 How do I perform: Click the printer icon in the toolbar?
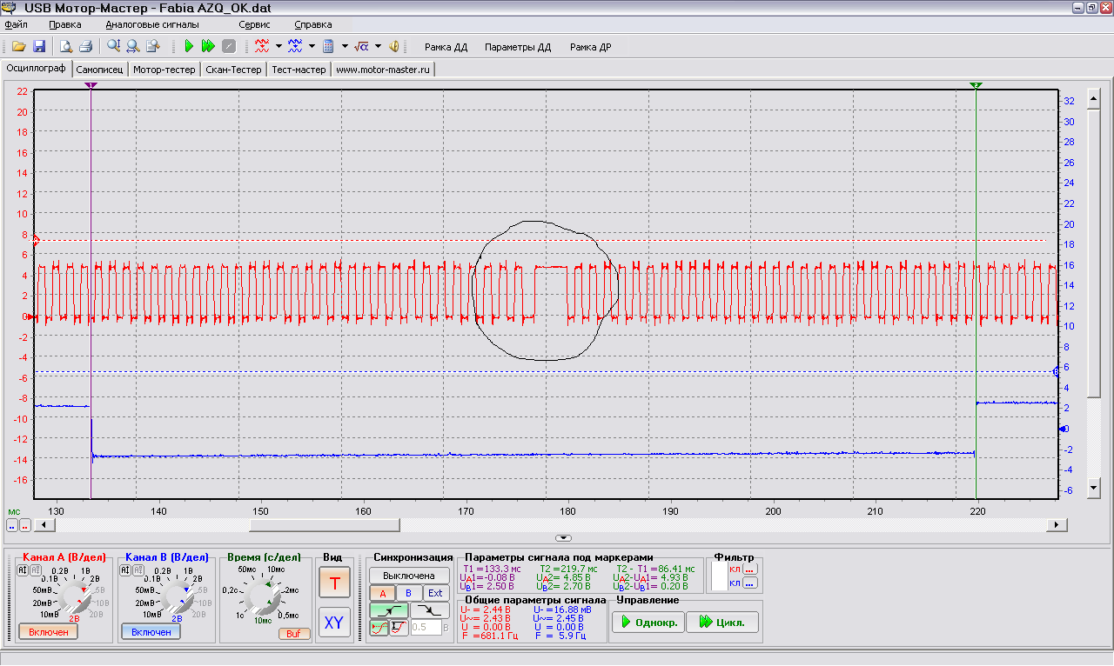point(86,47)
